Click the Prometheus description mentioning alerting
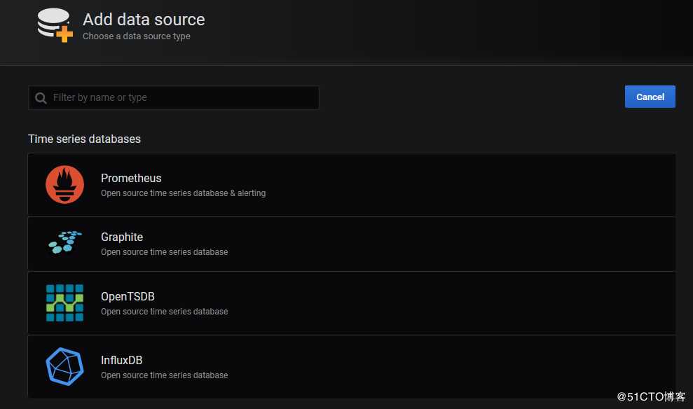Viewport: 693px width, 409px height. [183, 193]
